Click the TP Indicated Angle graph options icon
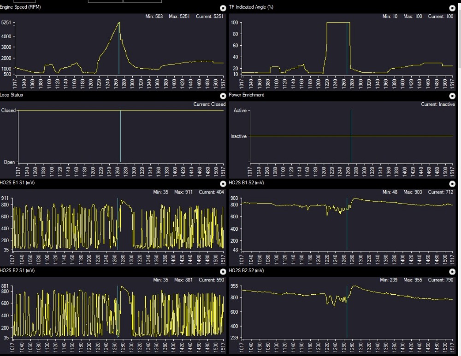This screenshot has height=356, width=461. (x=452, y=8)
